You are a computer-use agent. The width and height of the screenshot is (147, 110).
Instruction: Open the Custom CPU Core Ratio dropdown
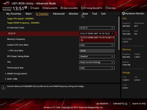coord(97,45)
